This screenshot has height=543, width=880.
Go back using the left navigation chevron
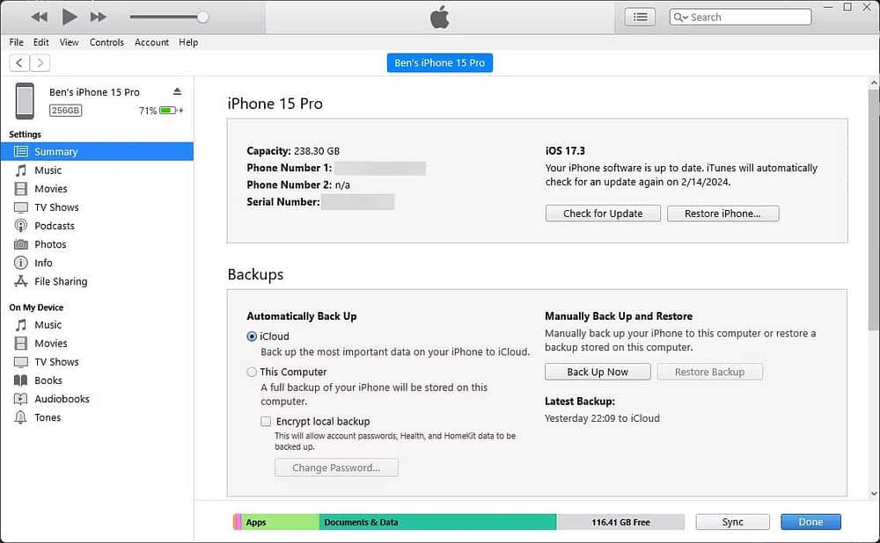18,62
